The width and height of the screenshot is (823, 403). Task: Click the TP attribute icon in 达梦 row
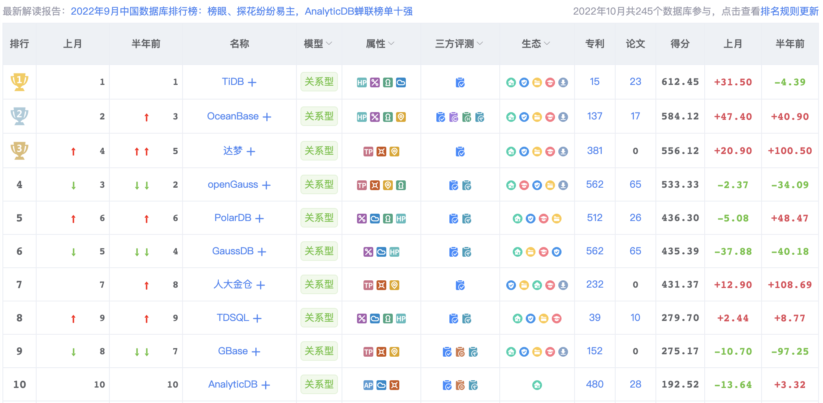(x=368, y=152)
